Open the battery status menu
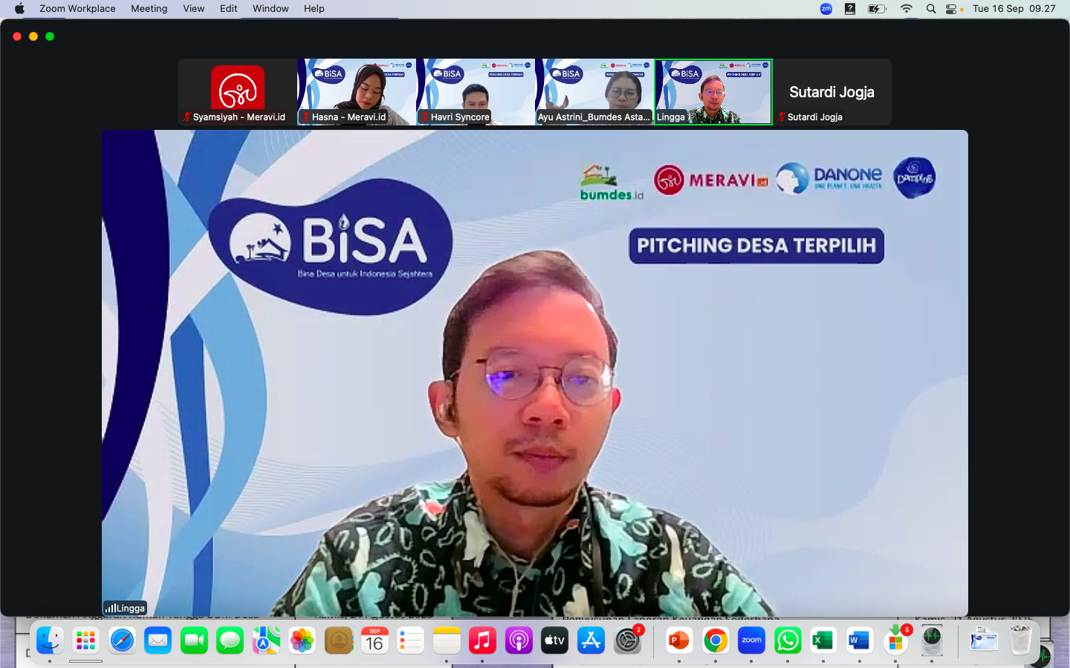 click(x=877, y=9)
